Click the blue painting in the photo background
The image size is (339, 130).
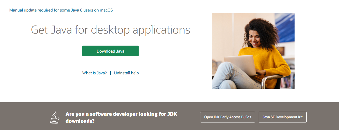(286, 28)
